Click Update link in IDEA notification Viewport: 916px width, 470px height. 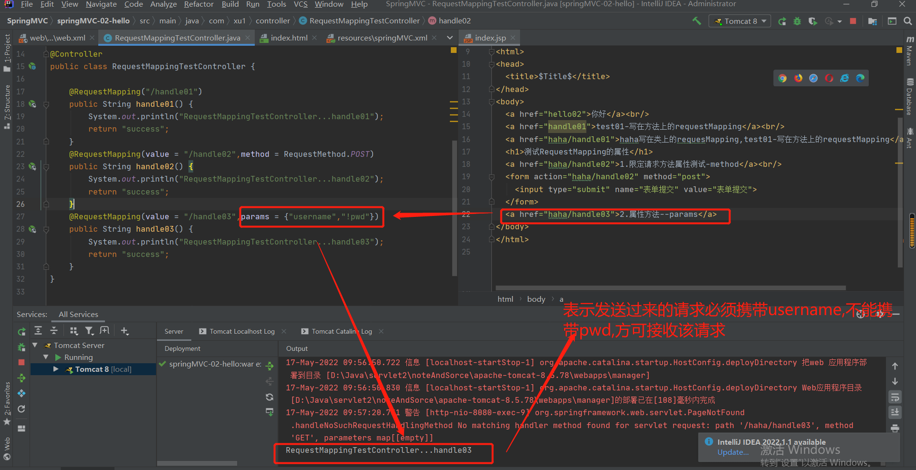click(733, 452)
